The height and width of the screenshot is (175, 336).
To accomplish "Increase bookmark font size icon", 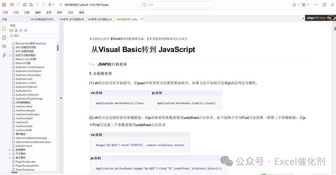I will click(21, 30).
